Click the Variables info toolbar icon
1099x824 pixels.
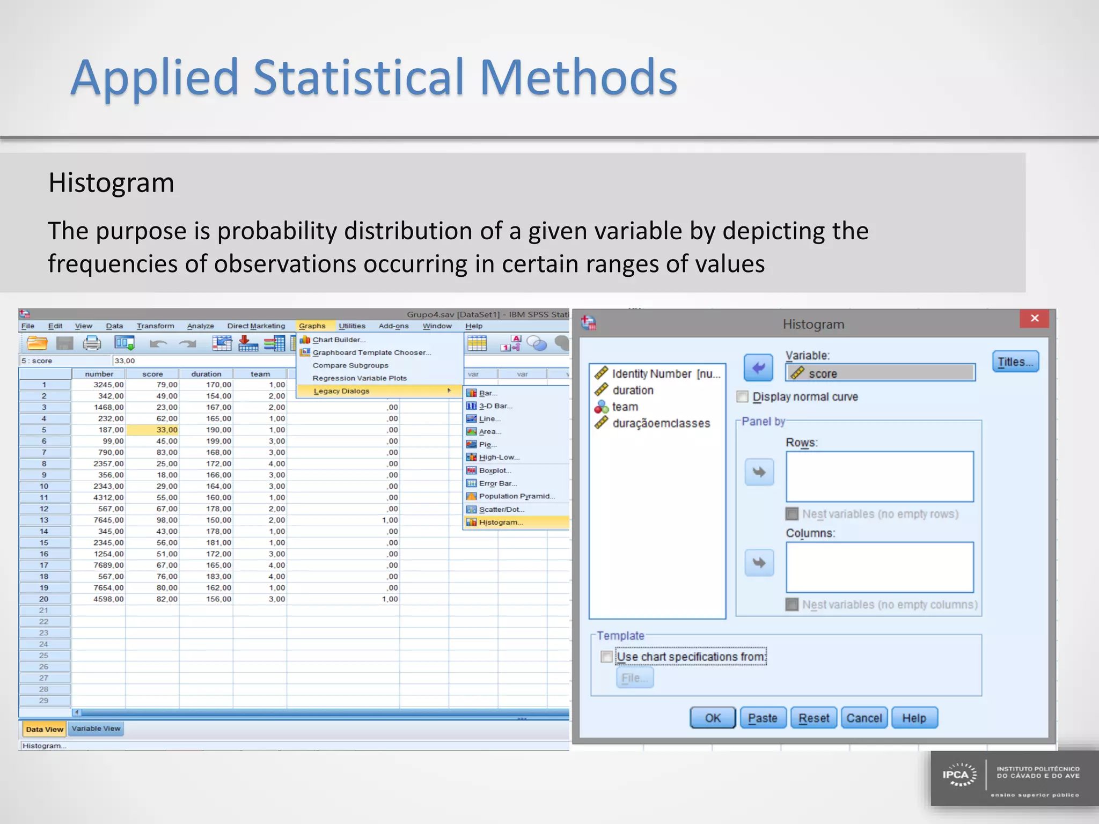[275, 343]
